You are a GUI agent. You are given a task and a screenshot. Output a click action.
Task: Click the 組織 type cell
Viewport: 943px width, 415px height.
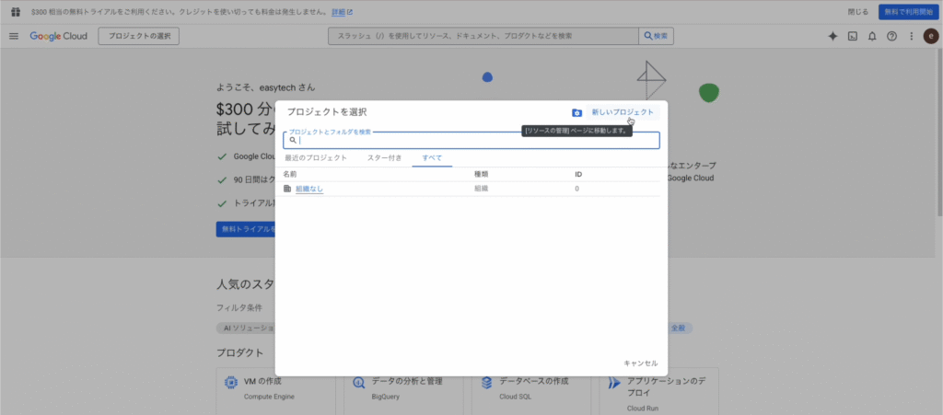tap(481, 189)
